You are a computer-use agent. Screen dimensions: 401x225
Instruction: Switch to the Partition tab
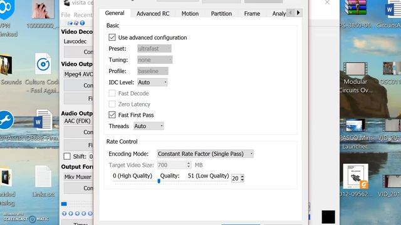pyautogui.click(x=221, y=14)
